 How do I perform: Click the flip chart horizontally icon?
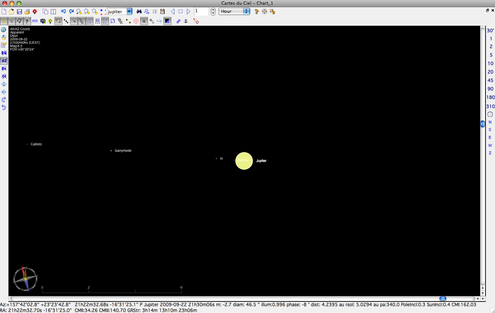click(x=4, y=84)
